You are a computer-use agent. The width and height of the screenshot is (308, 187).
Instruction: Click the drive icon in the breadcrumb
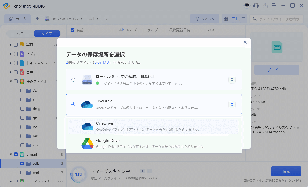pyautogui.click(x=47, y=19)
